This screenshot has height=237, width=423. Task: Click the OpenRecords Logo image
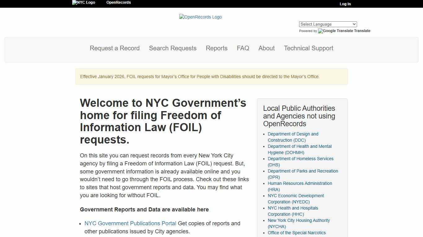pos(200,17)
